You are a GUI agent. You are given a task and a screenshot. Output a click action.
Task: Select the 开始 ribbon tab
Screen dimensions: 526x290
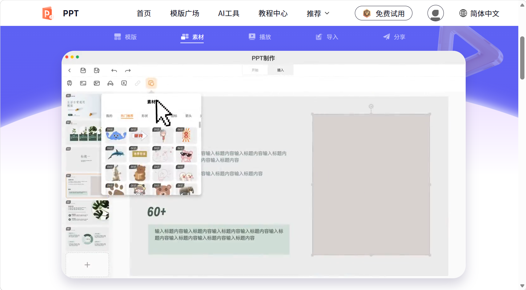coord(255,70)
